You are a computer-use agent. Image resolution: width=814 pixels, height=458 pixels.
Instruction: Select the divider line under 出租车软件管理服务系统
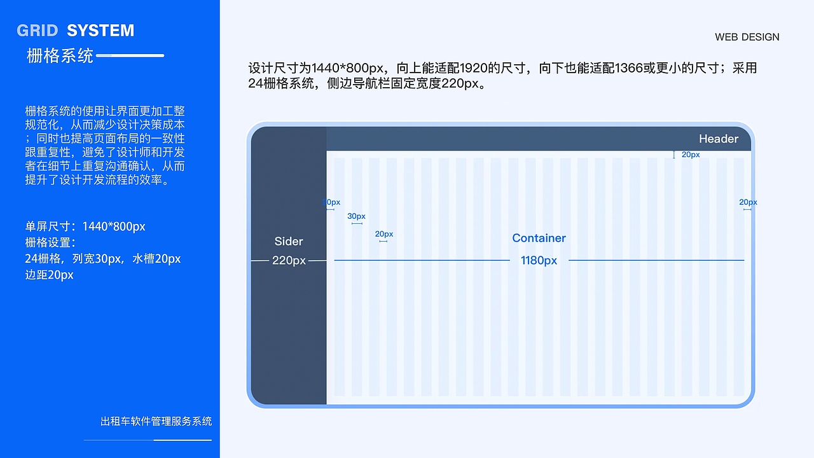pos(148,441)
